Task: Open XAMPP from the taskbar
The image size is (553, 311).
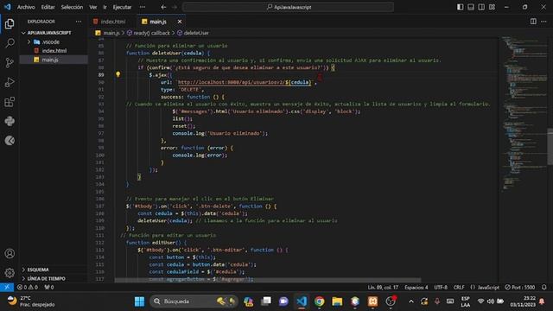Action: [372, 301]
